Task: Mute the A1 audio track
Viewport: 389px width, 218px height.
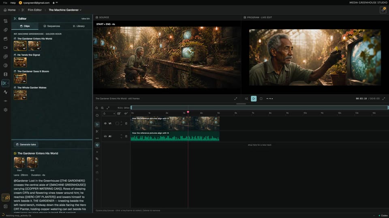Action: pos(105,136)
